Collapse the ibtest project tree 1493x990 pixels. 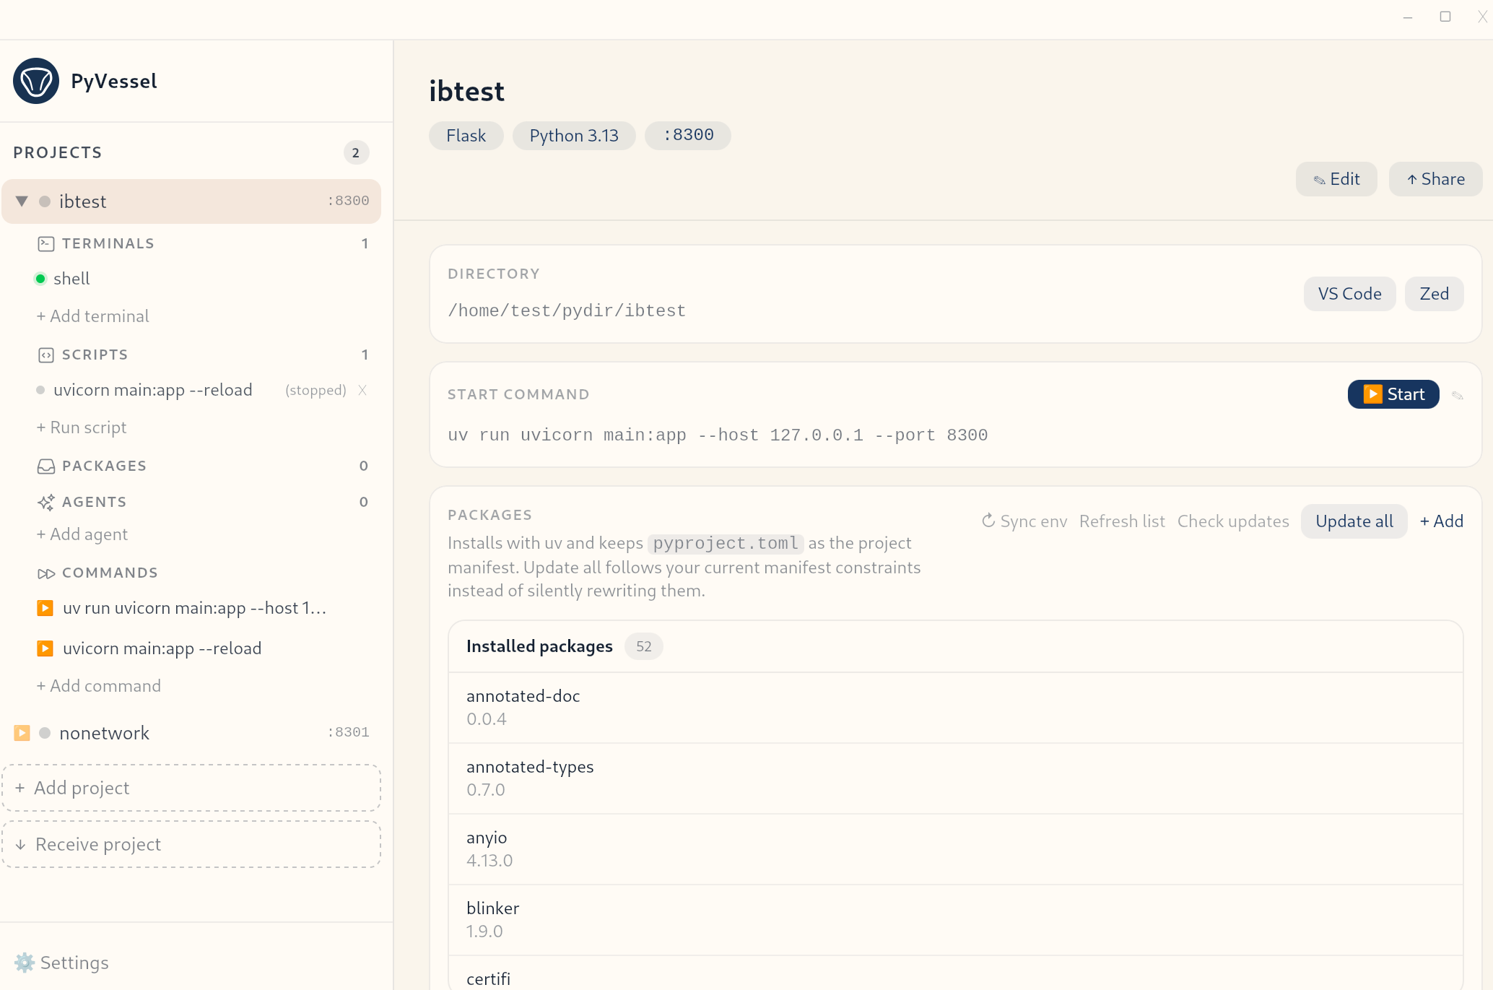tap(22, 201)
